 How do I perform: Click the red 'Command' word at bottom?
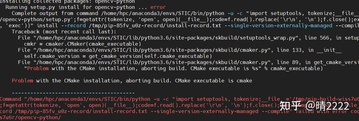tap(10, 99)
